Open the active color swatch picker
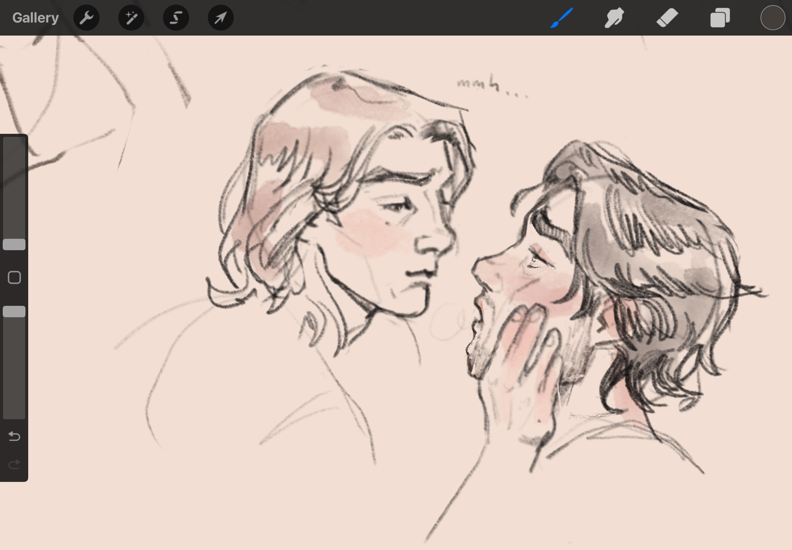The image size is (792, 550). click(772, 18)
